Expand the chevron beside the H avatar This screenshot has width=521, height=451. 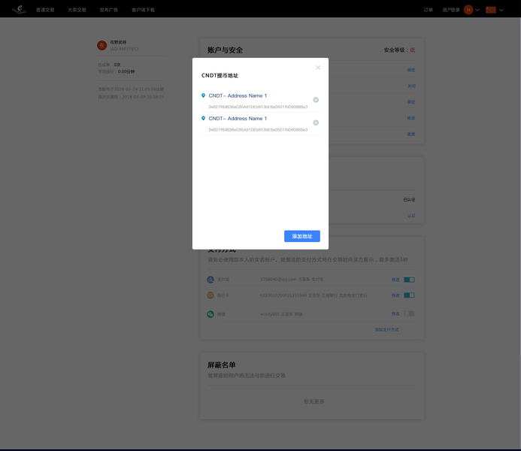click(x=477, y=10)
